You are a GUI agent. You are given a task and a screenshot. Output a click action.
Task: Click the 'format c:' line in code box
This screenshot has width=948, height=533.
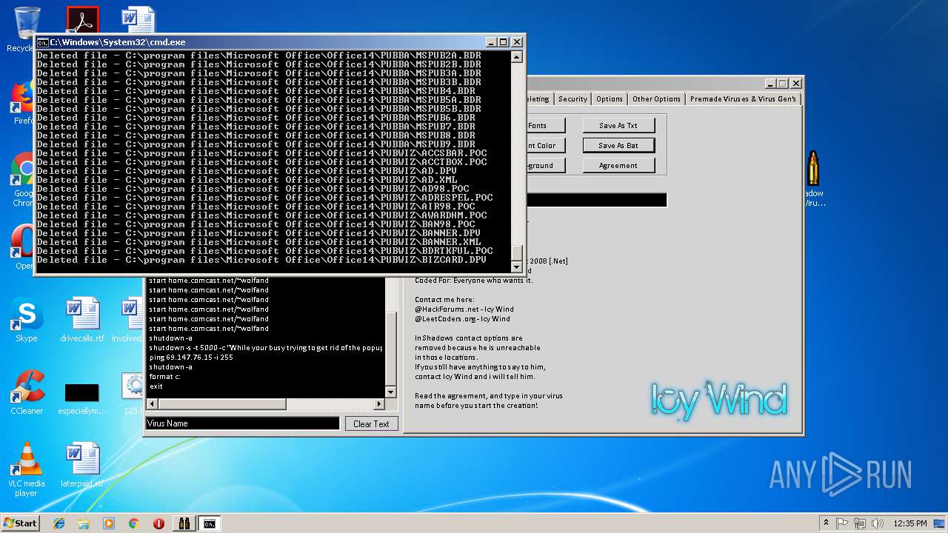coord(165,377)
